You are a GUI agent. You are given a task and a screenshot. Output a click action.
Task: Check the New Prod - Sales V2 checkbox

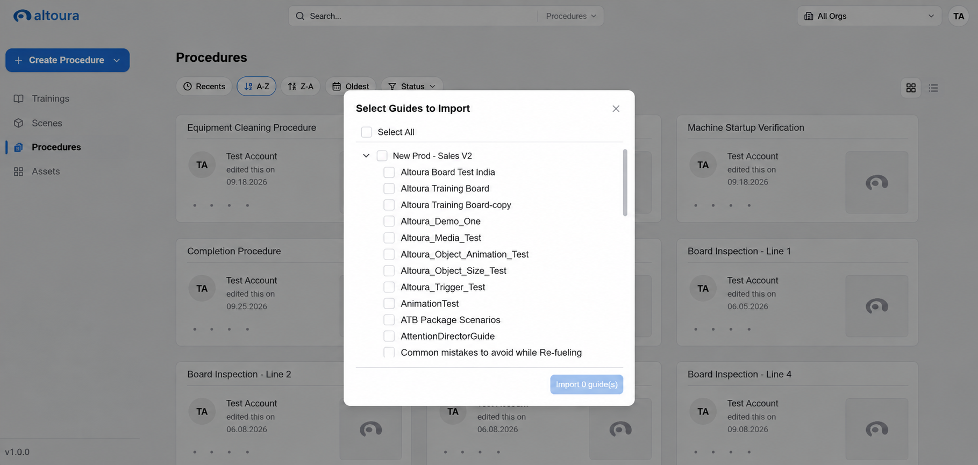[382, 156]
